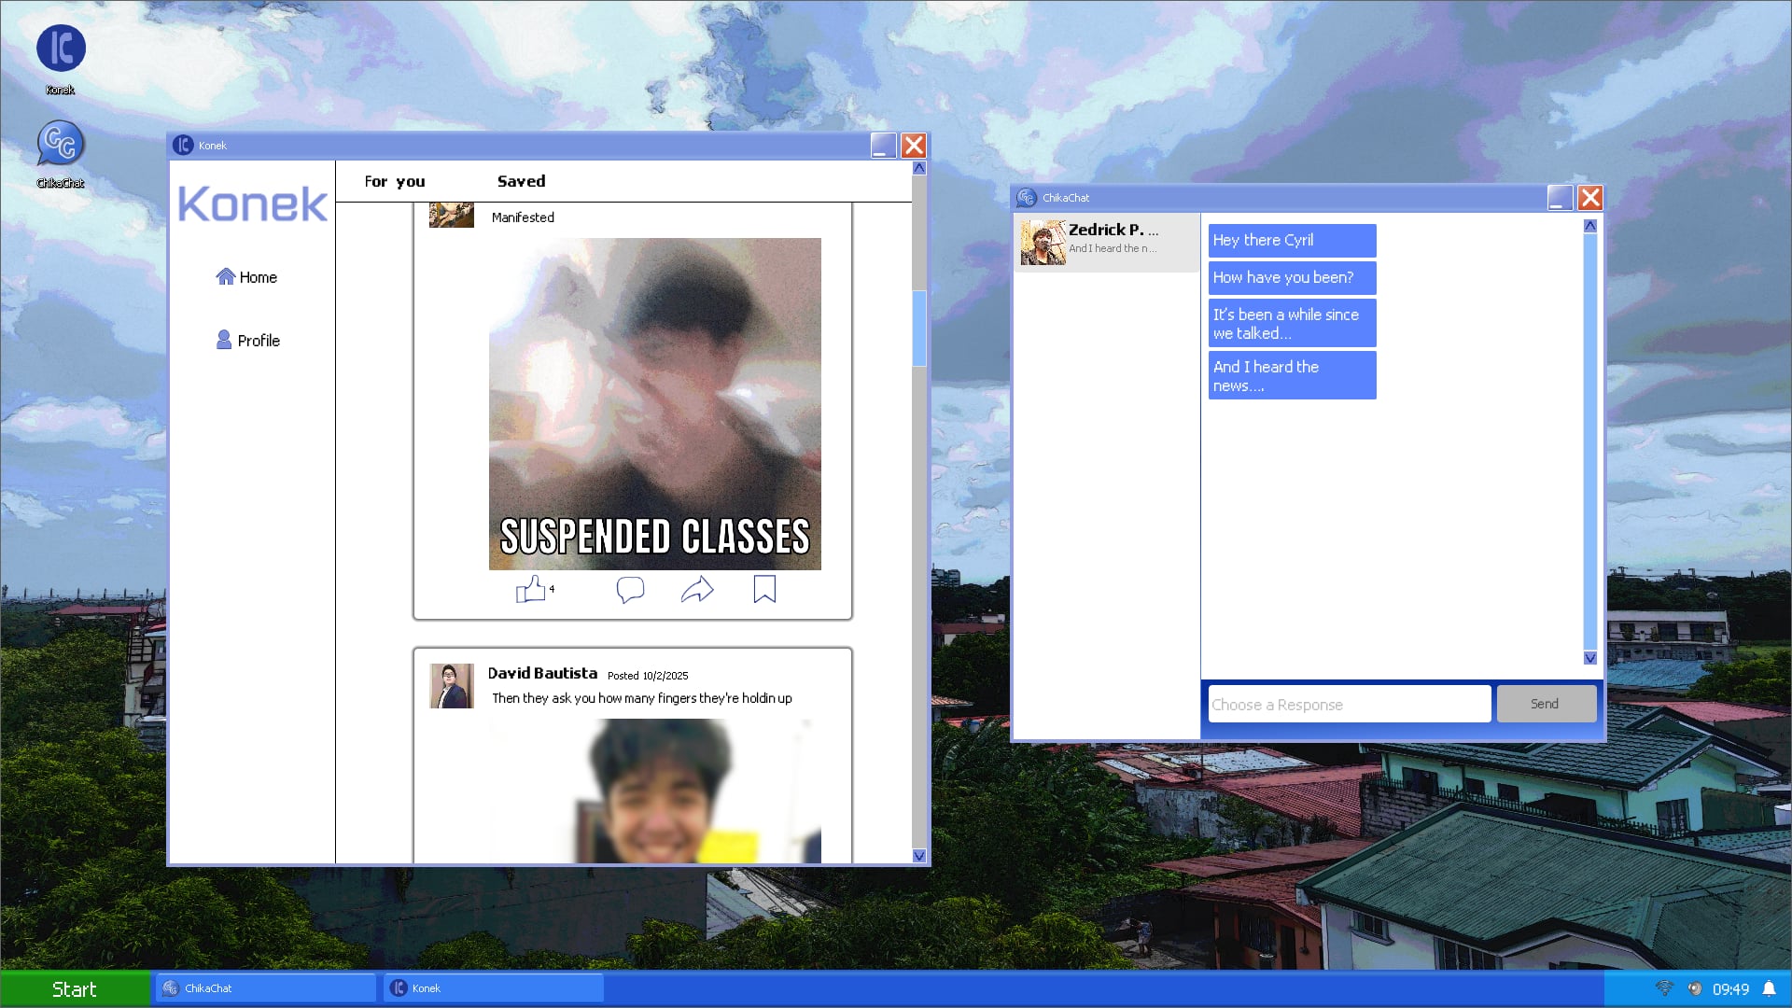This screenshot has width=1792, height=1008.
Task: Bookmark the Suspended Classes post
Action: pyautogui.click(x=764, y=589)
